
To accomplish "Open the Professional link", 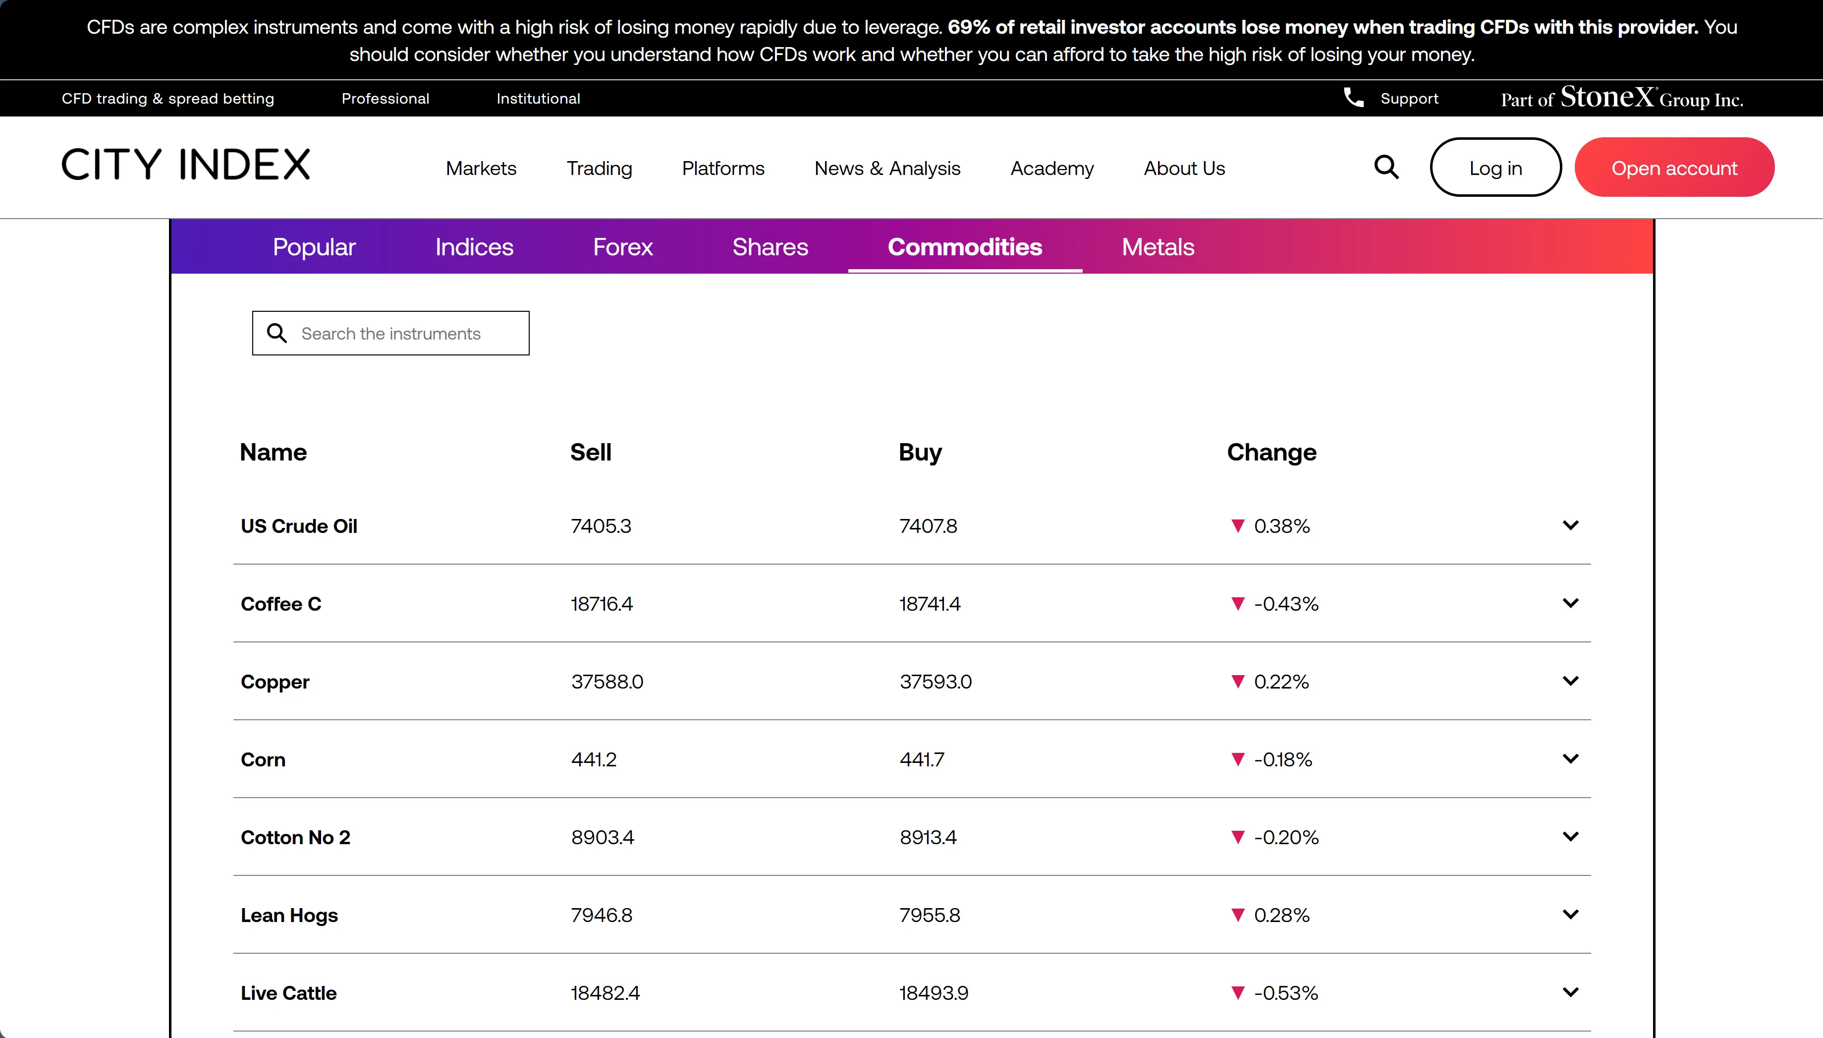I will [x=386, y=98].
